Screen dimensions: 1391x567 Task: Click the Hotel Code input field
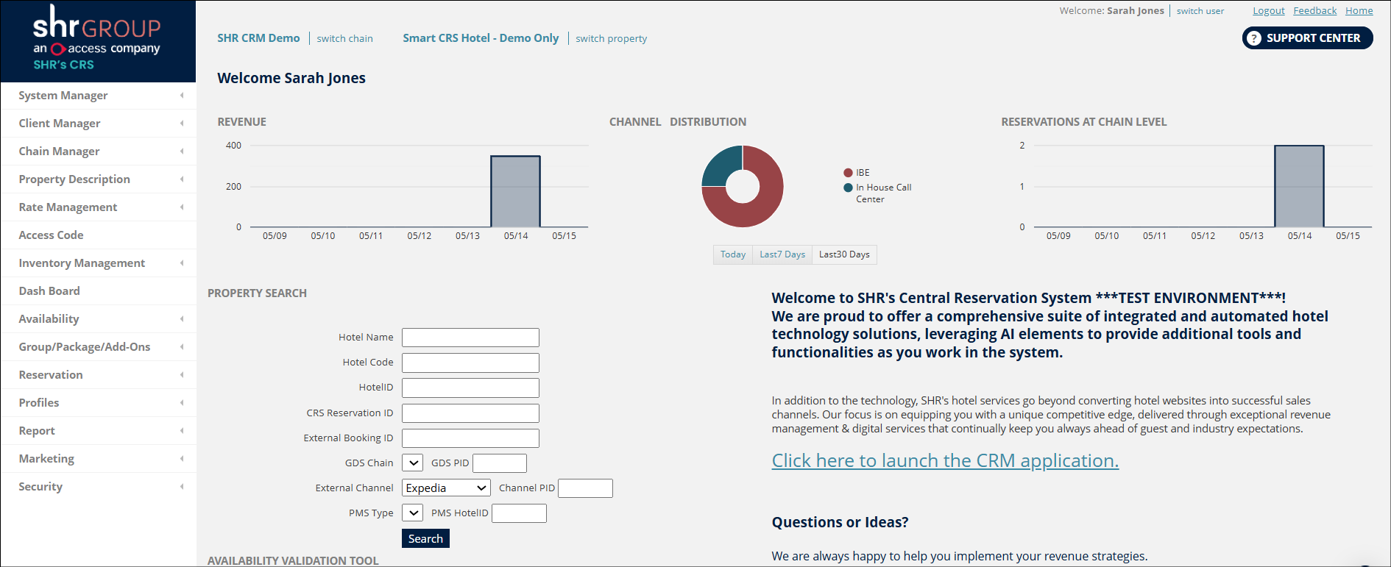(x=470, y=363)
